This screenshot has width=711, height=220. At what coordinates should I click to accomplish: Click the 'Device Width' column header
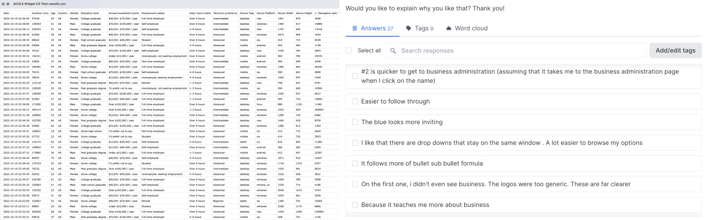coord(285,13)
